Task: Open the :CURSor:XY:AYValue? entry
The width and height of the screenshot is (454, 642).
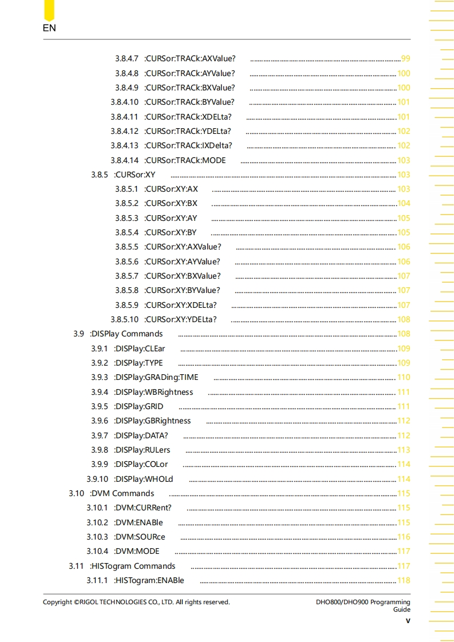Action: [x=182, y=261]
